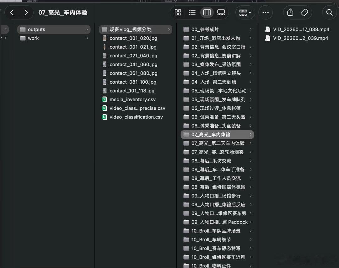Viewport: 339px width, 268px height.
Task: Switch to column view
Action: tap(207, 13)
